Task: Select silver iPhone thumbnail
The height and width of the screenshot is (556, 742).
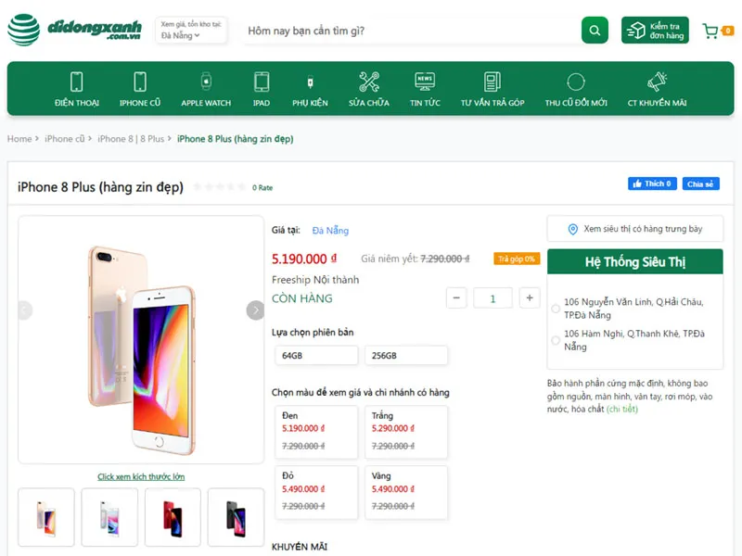Action: click(x=109, y=517)
